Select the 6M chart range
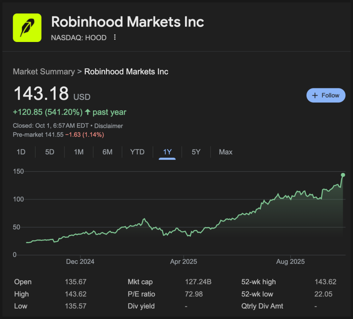This screenshot has width=353, height=319. [x=107, y=152]
